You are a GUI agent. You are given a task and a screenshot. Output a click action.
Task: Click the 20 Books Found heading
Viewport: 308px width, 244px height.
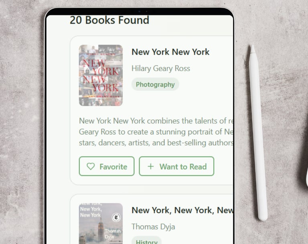click(109, 20)
